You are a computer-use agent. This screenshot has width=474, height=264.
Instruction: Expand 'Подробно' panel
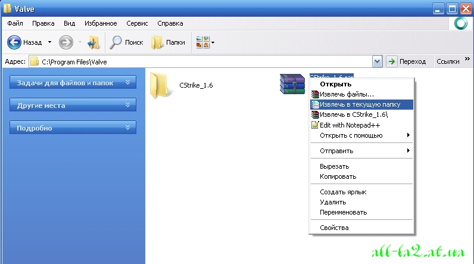click(73, 128)
